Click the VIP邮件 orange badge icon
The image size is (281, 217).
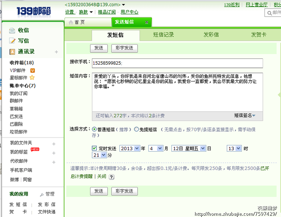[x=32, y=70]
